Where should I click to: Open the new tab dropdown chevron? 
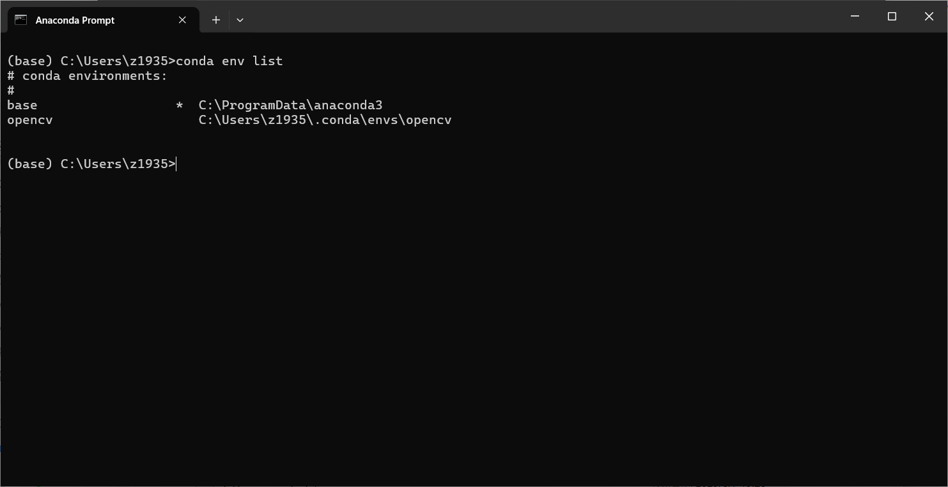240,20
